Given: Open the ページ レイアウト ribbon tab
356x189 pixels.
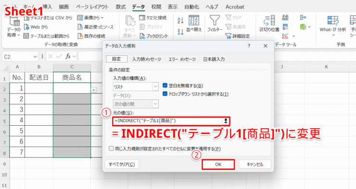Looking at the screenshot, I should [92, 7].
